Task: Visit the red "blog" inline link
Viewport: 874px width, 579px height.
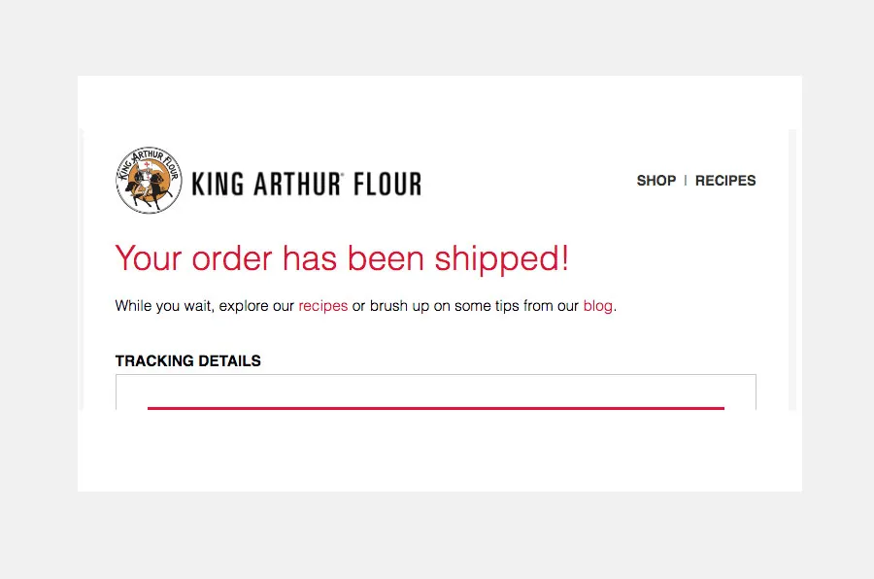Action: [x=597, y=306]
